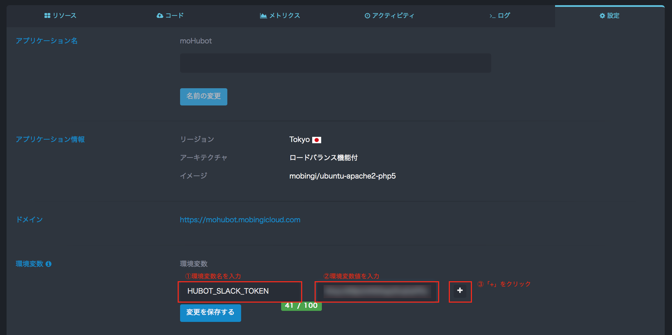
Task: View the ログ tab
Action: [x=499, y=15]
